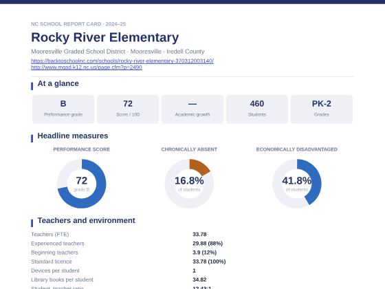Click the Headline measures heading
This screenshot has width=385, height=289.
pyautogui.click(x=73, y=136)
